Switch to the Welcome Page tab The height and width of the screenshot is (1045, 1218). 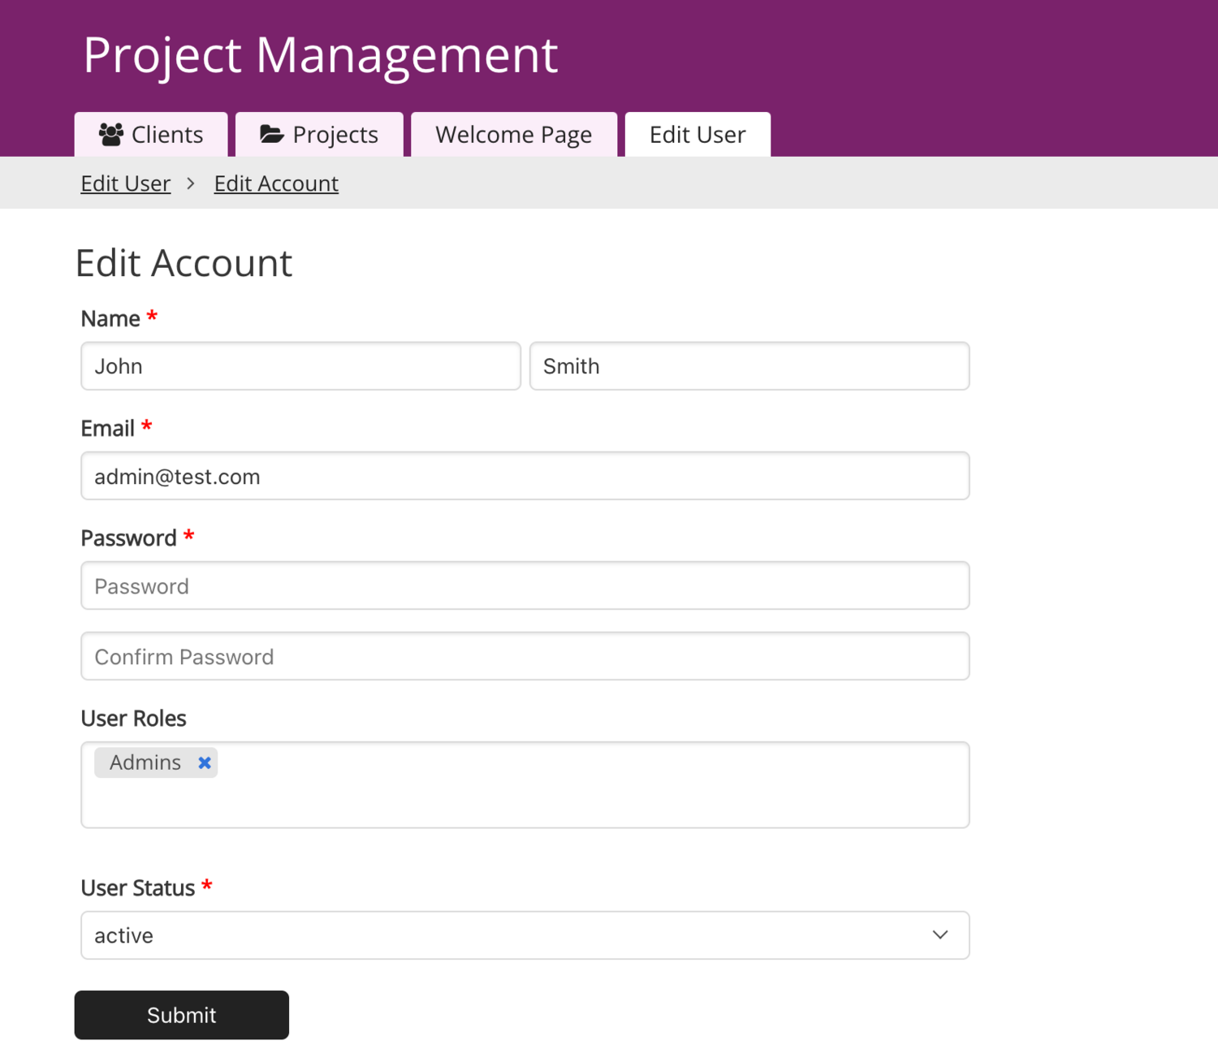click(513, 135)
